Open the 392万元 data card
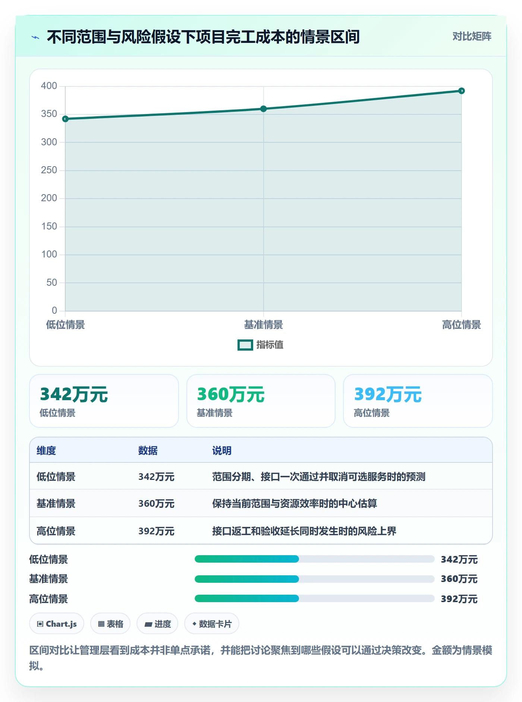 (418, 401)
